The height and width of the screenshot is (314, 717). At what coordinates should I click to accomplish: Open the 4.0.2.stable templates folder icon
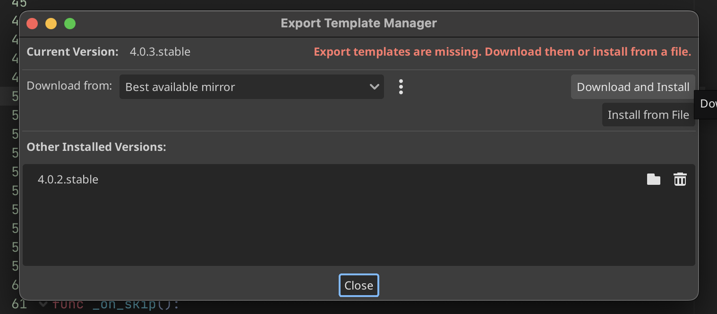653,179
